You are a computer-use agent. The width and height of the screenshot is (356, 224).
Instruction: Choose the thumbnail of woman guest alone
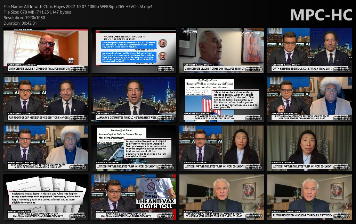point(309,148)
